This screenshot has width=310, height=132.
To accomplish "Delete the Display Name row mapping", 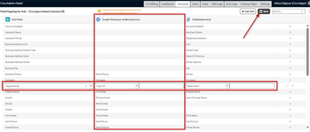I will 290,92.
